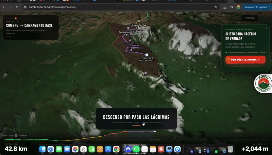Open Notes from the dock
The image size is (272, 155).
[153, 149]
